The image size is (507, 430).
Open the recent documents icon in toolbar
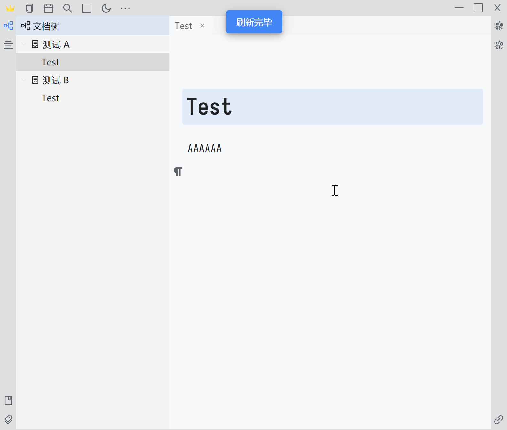[29, 8]
